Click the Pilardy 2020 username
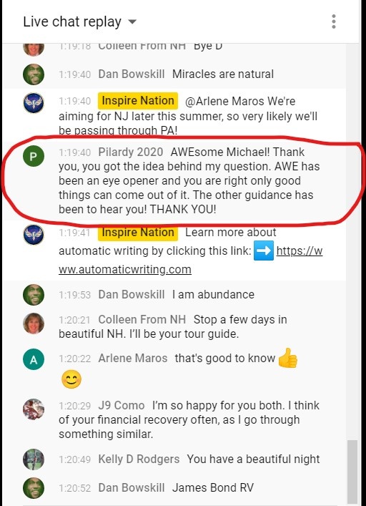366x506 pixels. pyautogui.click(x=131, y=152)
